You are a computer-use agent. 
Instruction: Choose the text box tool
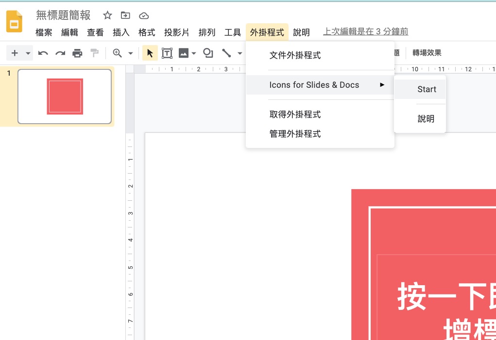167,53
